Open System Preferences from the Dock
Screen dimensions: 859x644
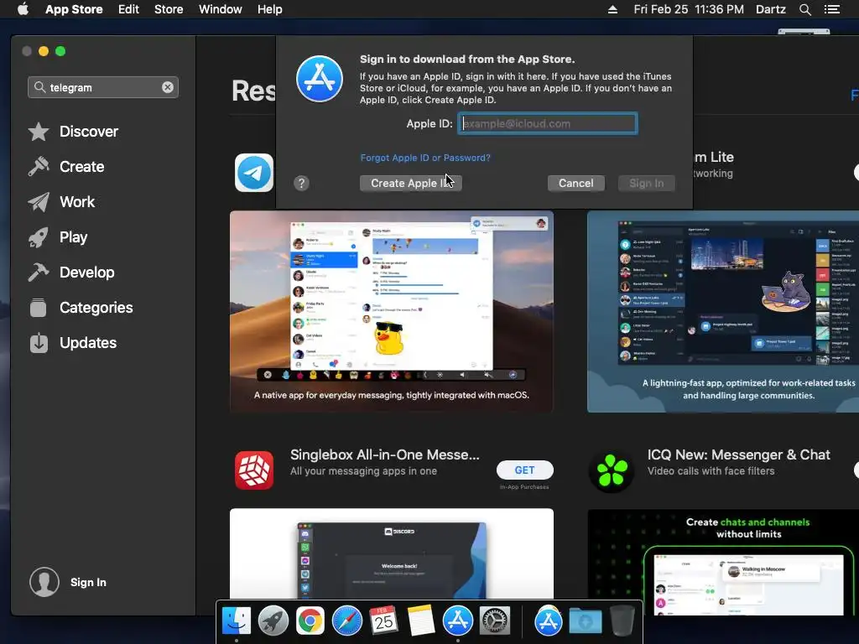pyautogui.click(x=495, y=621)
